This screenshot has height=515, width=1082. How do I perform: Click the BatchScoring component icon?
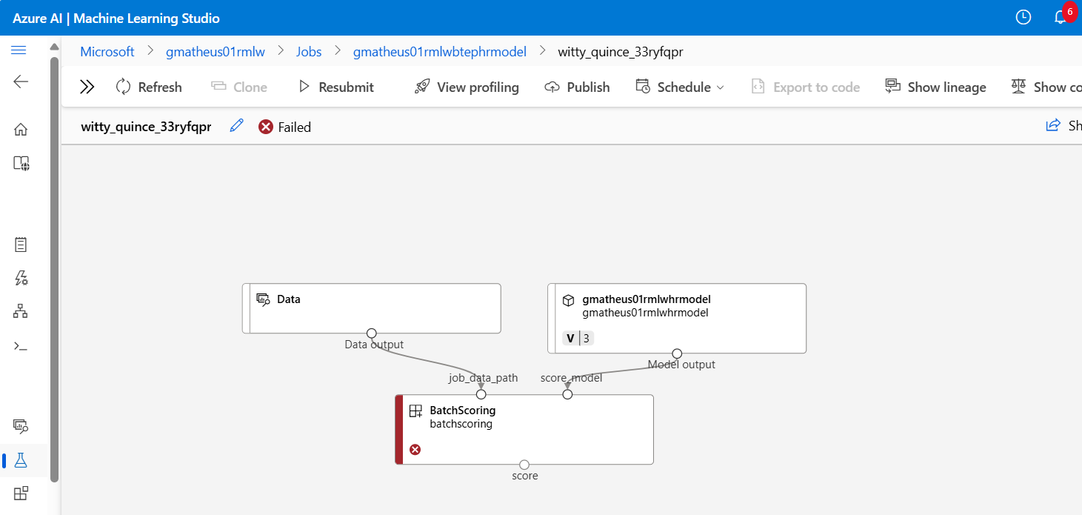[x=415, y=411]
